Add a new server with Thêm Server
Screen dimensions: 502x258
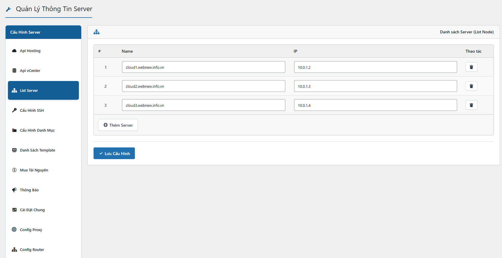(118, 125)
